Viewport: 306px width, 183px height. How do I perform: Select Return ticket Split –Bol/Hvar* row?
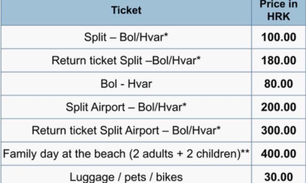126,60
